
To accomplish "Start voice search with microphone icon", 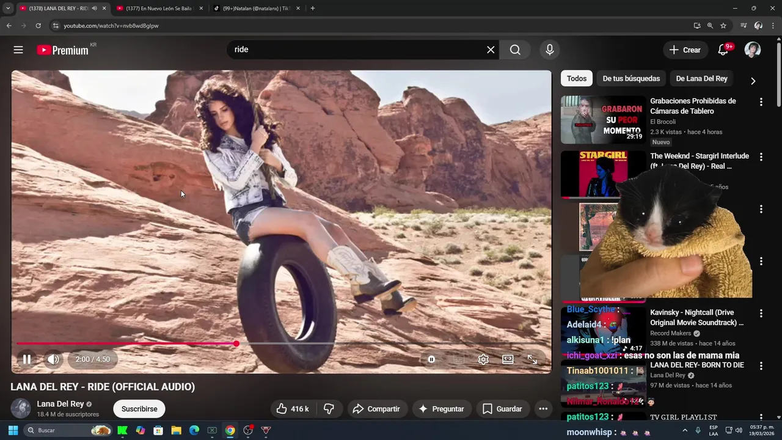I will point(549,50).
